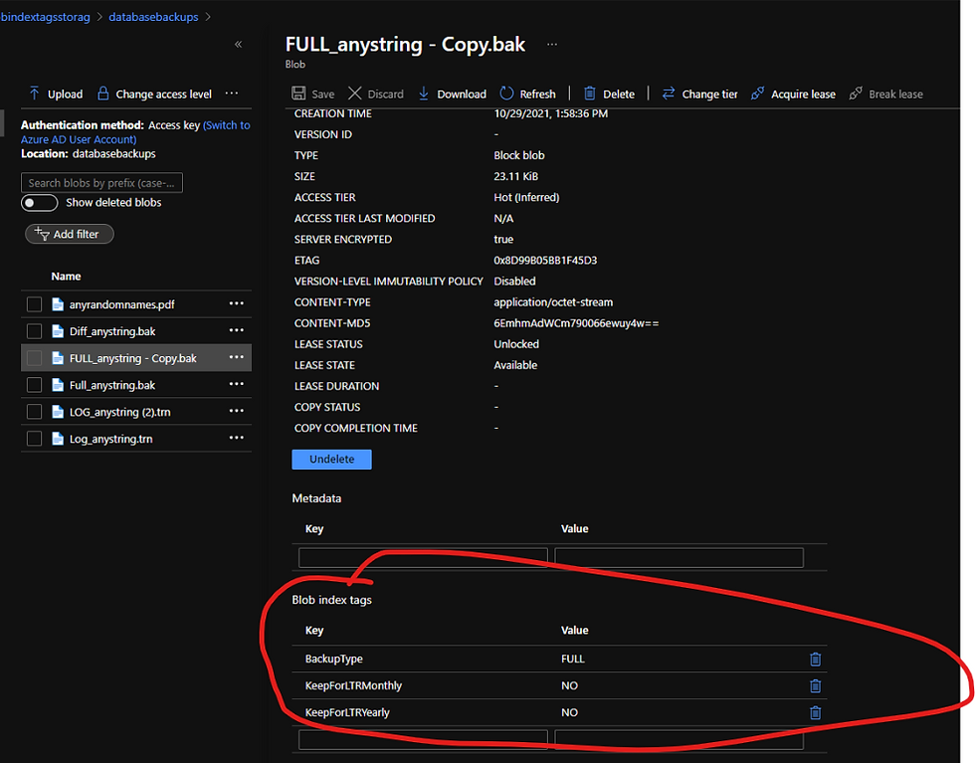The height and width of the screenshot is (763, 975).
Task: Open the databasebackups breadcrumb link
Action: click(153, 17)
